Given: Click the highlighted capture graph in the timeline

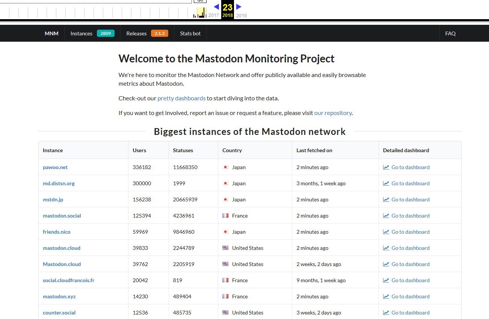Looking at the screenshot, I should [x=201, y=13].
